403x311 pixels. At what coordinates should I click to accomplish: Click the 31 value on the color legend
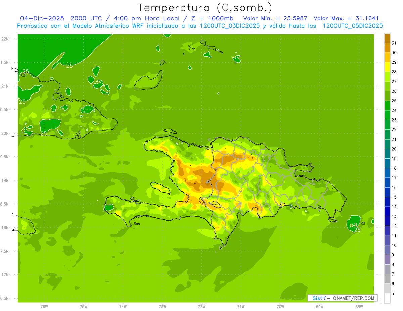tap(394, 43)
